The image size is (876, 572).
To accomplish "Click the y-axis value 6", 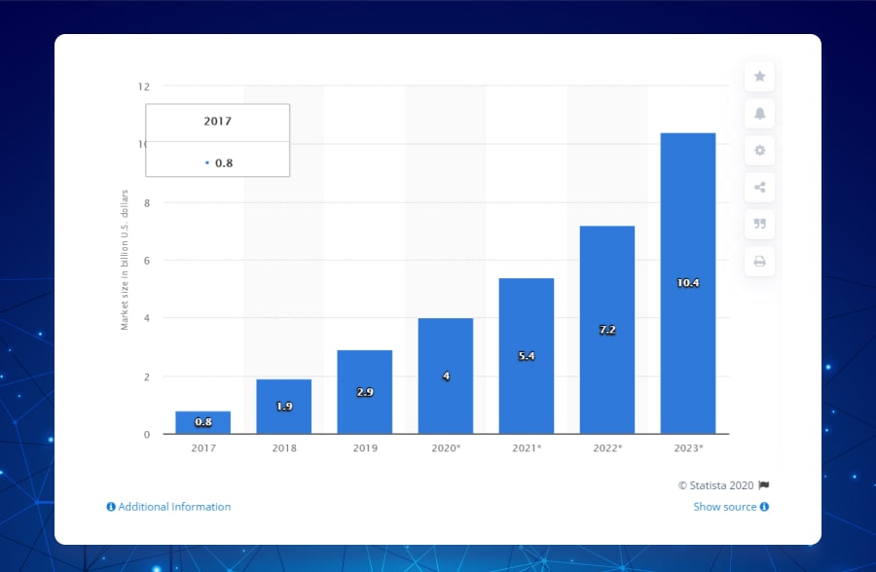I will tap(147, 261).
